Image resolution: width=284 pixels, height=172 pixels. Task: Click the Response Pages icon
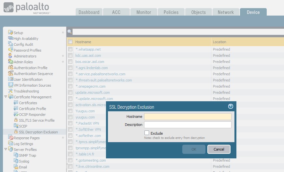[x=11, y=138]
